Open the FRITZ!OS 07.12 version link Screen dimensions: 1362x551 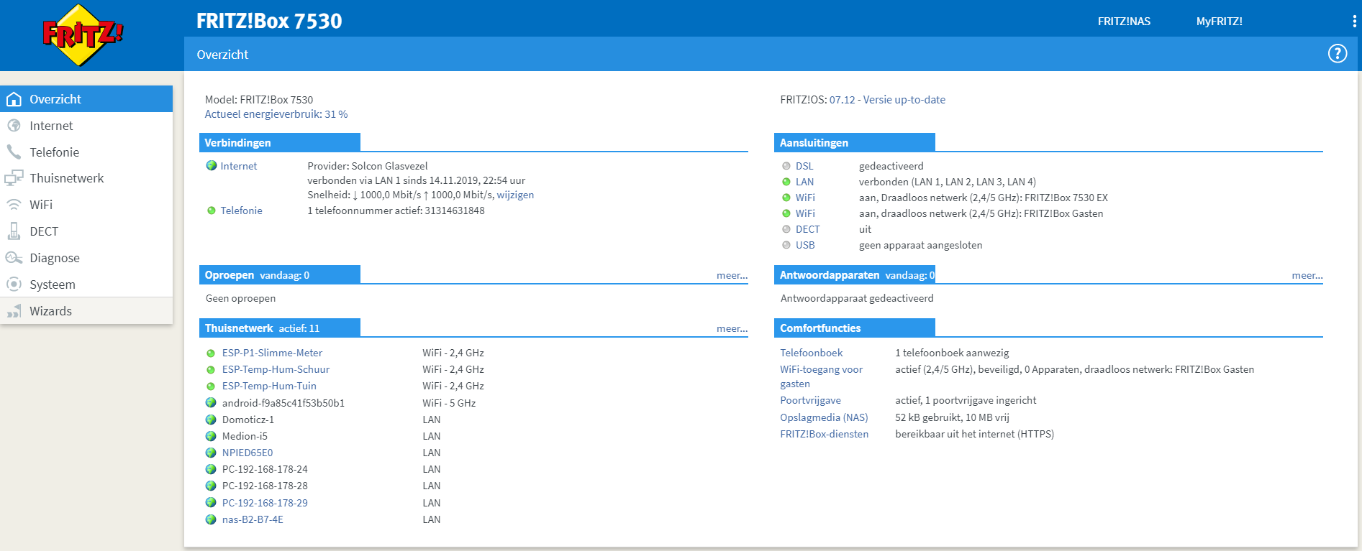pos(887,100)
